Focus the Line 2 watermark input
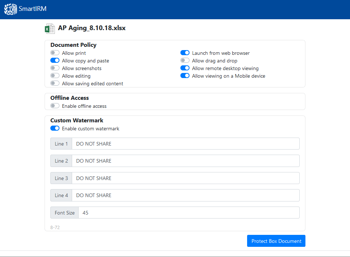 coord(186,161)
